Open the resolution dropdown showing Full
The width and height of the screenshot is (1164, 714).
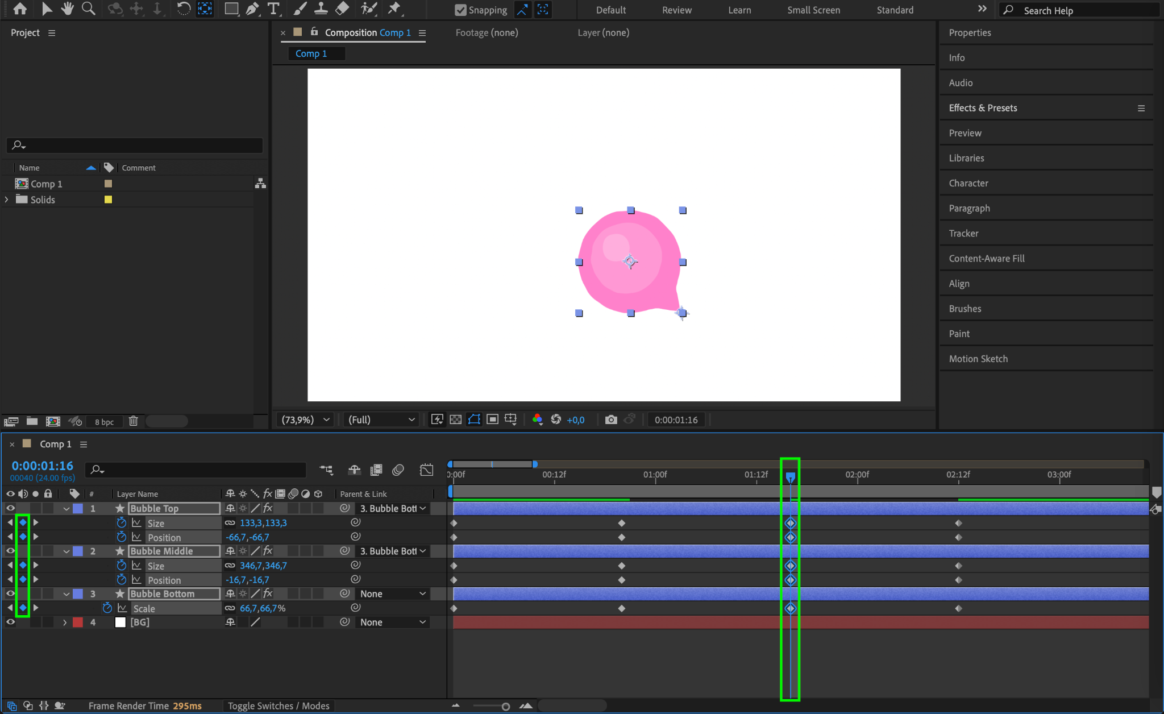click(381, 420)
